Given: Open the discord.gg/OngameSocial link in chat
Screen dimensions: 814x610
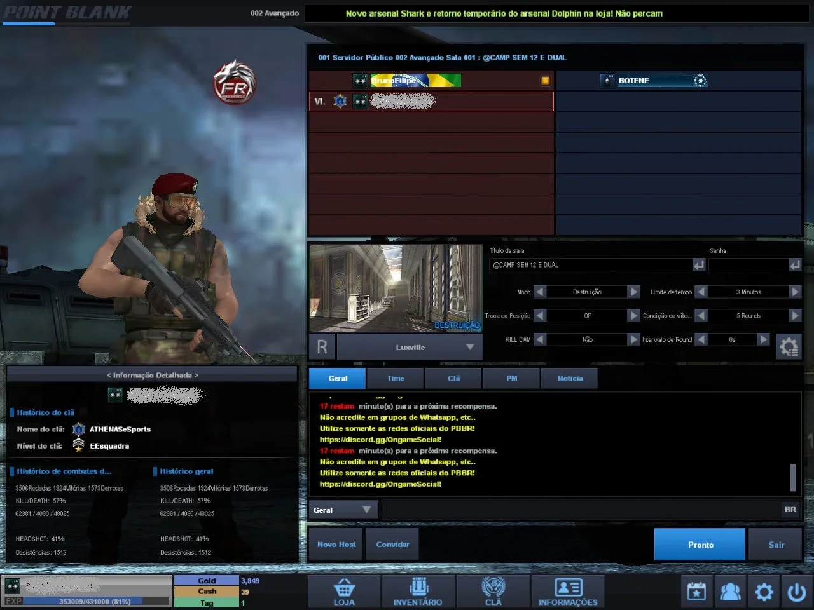Looking at the screenshot, I should pos(380,484).
